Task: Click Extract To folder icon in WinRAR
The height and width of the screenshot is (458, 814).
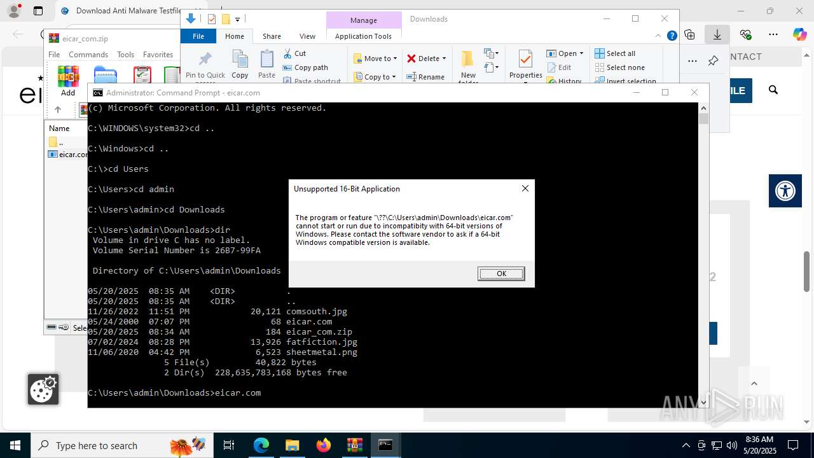Action: (106, 76)
